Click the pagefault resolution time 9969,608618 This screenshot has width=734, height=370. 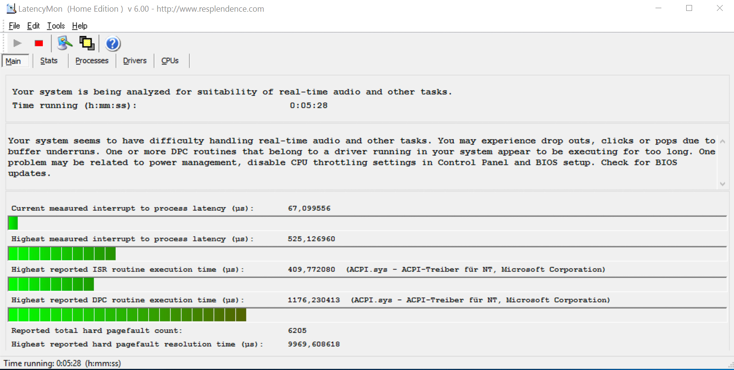coord(314,344)
